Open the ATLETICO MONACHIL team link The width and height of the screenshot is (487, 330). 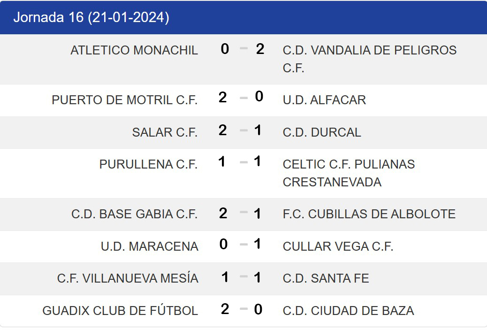[134, 50]
